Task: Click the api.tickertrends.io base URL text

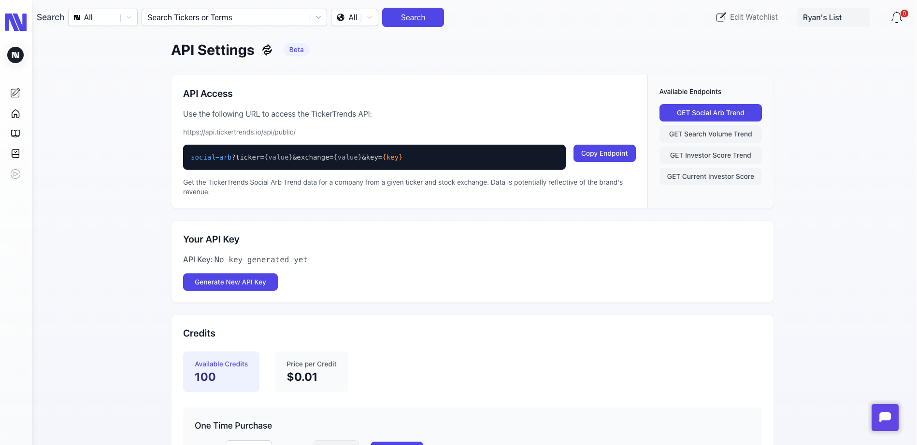Action: [239, 132]
